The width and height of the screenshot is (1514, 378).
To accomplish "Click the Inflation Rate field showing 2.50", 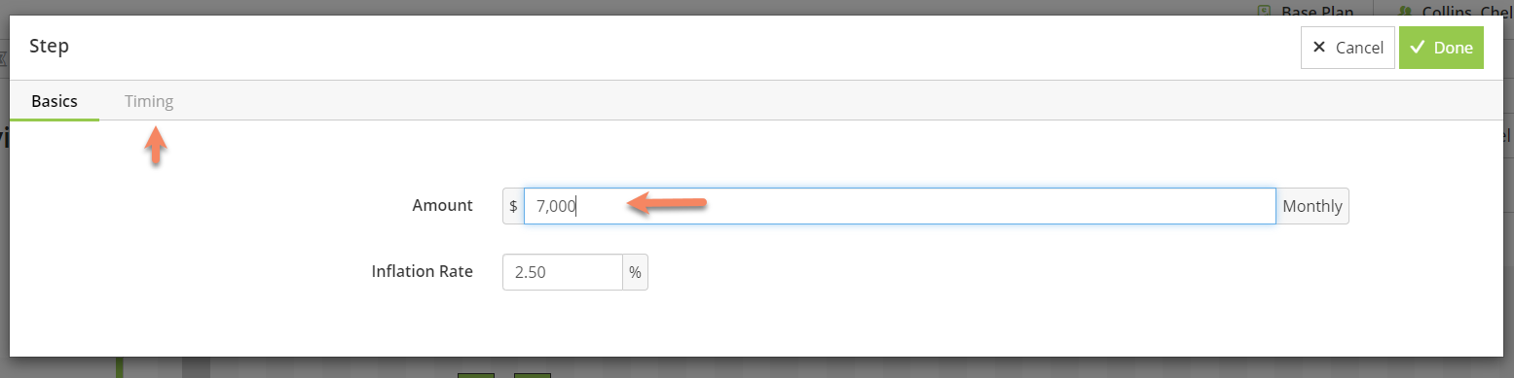I will pos(563,272).
